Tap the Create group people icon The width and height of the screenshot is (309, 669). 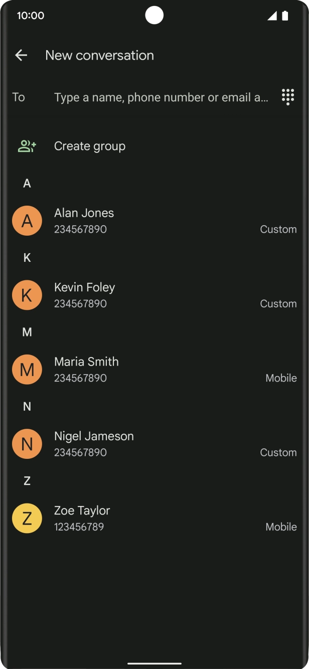[27, 146]
